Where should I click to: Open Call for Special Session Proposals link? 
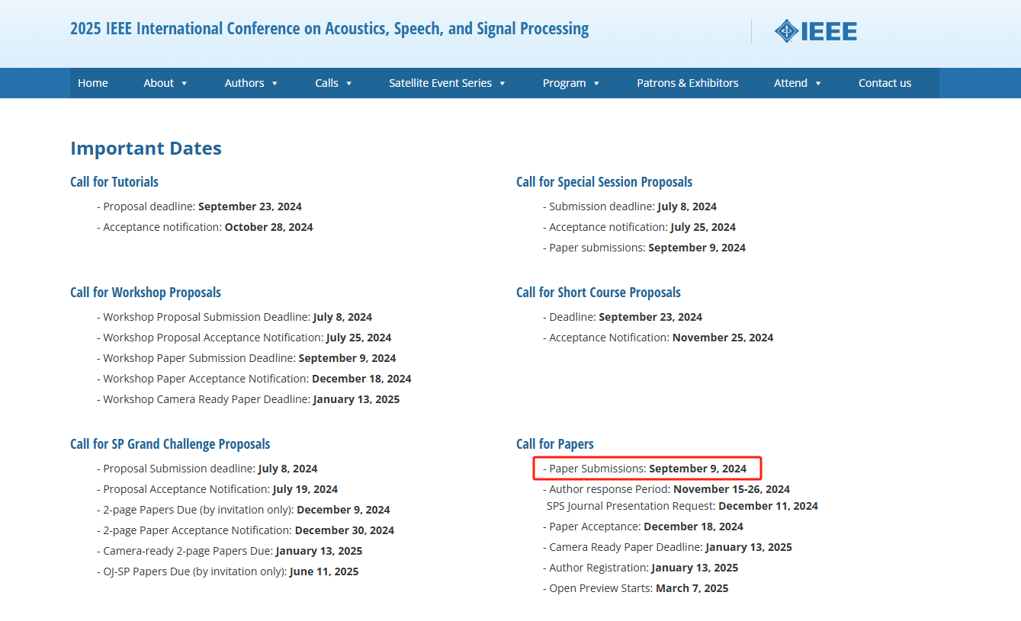point(604,182)
